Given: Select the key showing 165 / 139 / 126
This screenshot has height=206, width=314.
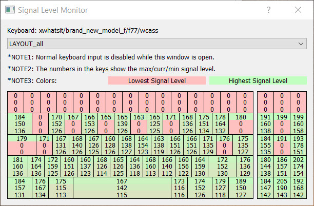Looking at the screenshot, I should 122,124.
